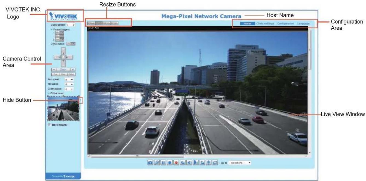Turn manual trigger 1 Off
366x181 pixels.
pyautogui.click(x=62, y=33)
